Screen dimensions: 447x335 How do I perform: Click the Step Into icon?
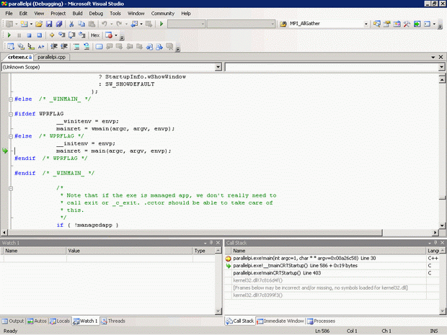(61, 35)
